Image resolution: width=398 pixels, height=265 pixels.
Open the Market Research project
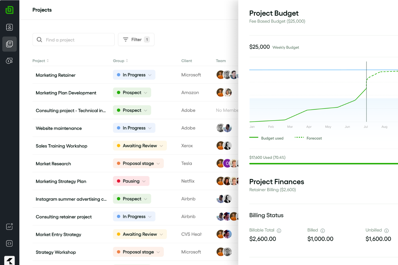[x=53, y=164]
